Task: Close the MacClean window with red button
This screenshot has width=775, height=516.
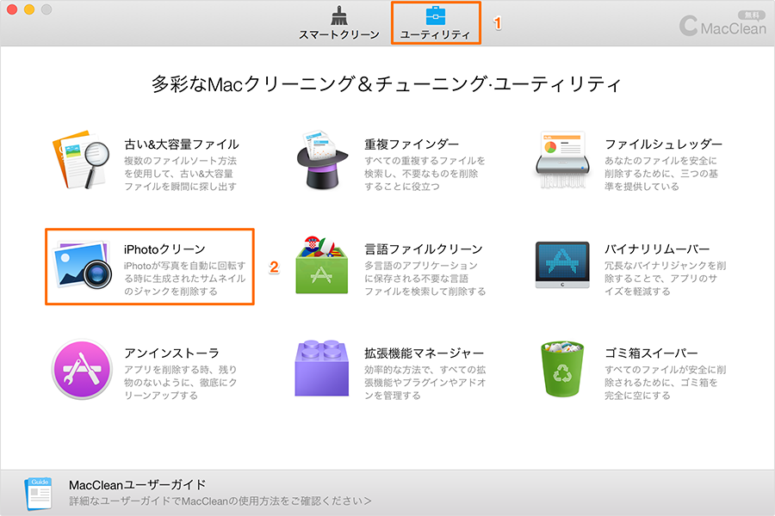Action: click(12, 9)
